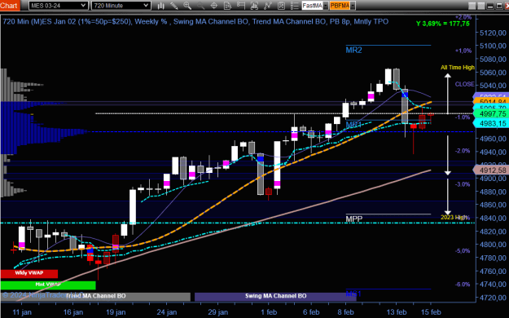The height and width of the screenshot is (318, 509).
Task: Select the 2023 High label
Action: (454, 217)
